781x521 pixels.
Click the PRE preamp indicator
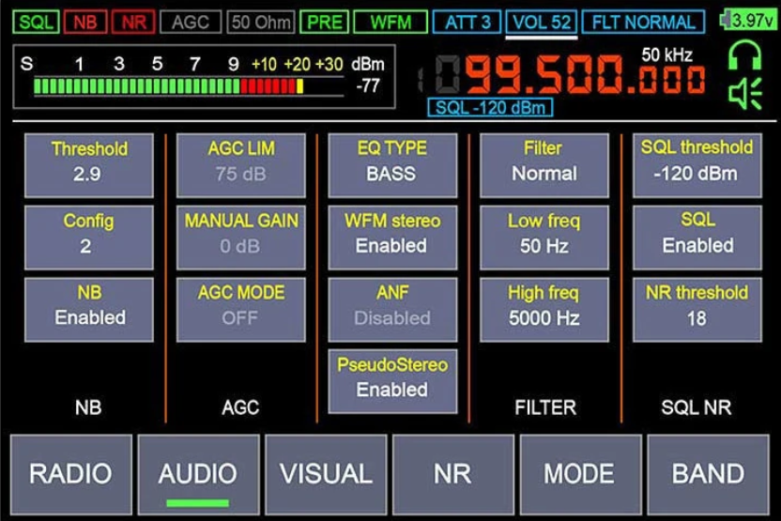click(325, 22)
